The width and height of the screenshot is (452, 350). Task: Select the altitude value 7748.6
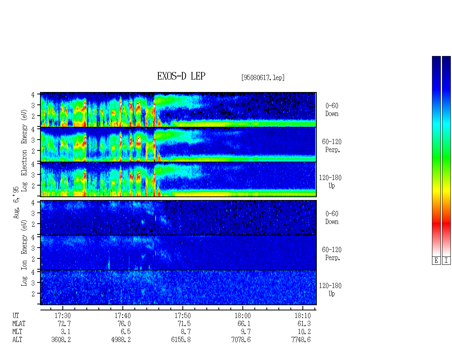coord(301,340)
